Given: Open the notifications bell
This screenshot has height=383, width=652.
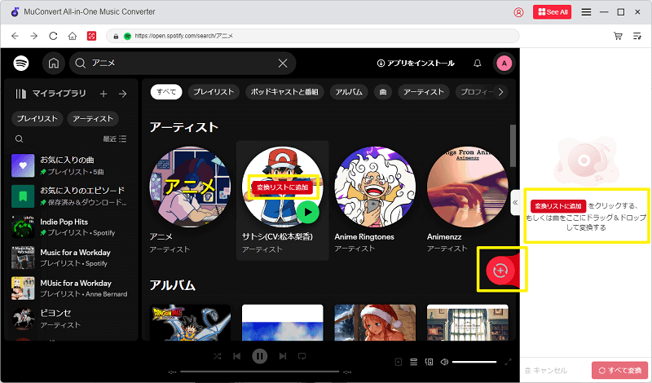Looking at the screenshot, I should 478,64.
